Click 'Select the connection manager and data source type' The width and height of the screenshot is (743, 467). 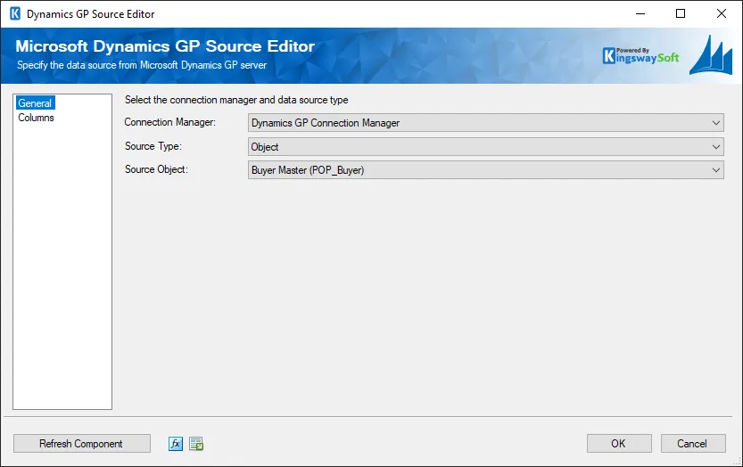pyautogui.click(x=236, y=100)
